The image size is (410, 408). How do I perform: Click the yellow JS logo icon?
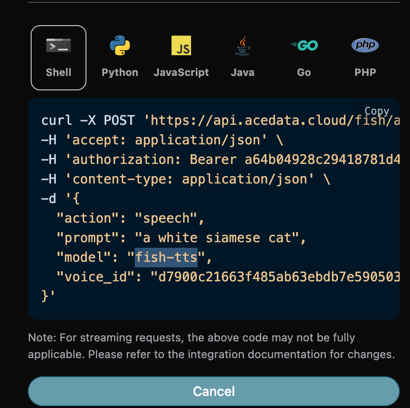pos(181,46)
